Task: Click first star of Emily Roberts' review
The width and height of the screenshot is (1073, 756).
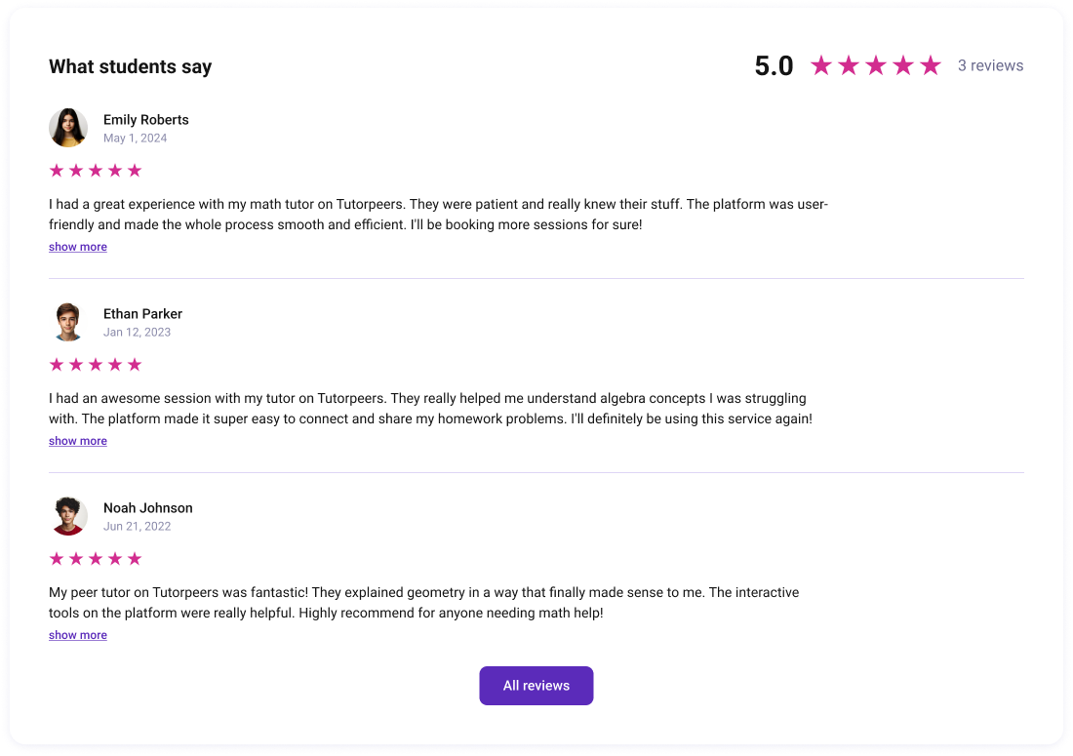Action: pos(57,171)
